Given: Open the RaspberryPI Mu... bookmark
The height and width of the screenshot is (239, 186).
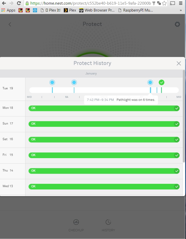Looking at the screenshot, I should click(x=136, y=10).
